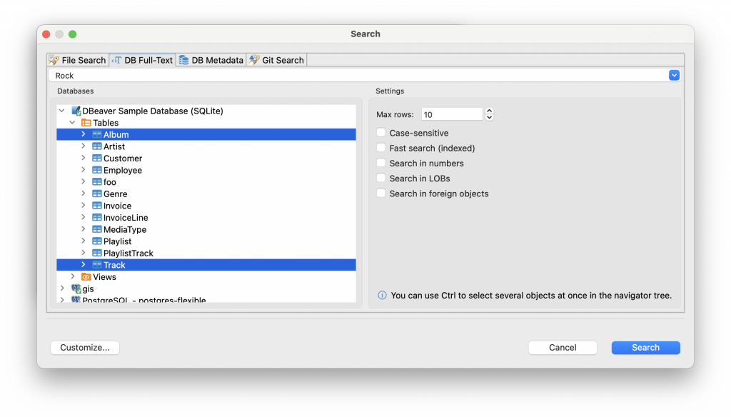Click the foo table icon
Image resolution: width=731 pixels, height=417 pixels.
97,182
